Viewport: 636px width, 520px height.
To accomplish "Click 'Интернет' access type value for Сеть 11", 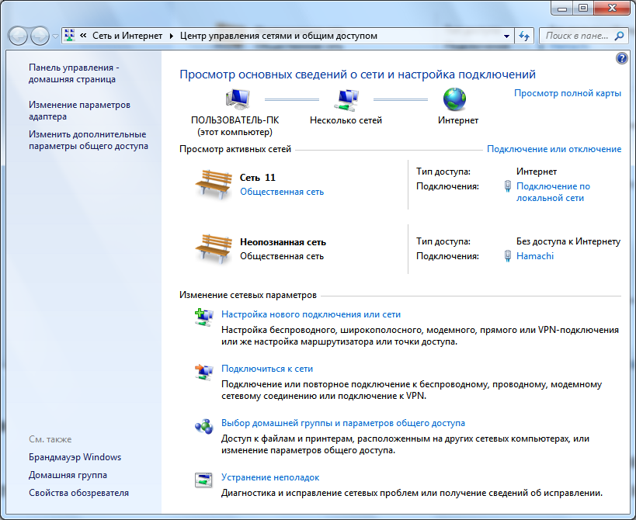I will (537, 172).
